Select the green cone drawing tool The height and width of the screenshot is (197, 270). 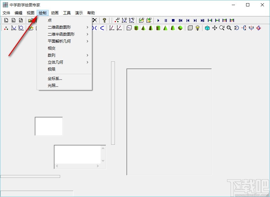[x=165, y=28]
